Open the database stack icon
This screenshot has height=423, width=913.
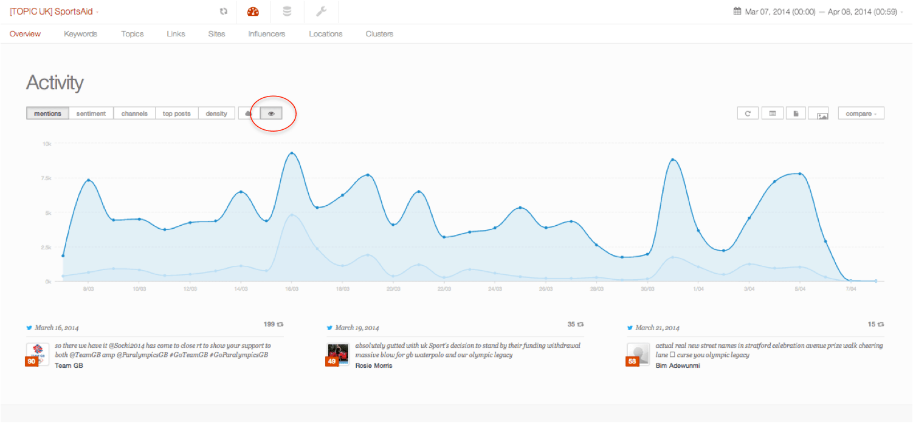click(287, 12)
